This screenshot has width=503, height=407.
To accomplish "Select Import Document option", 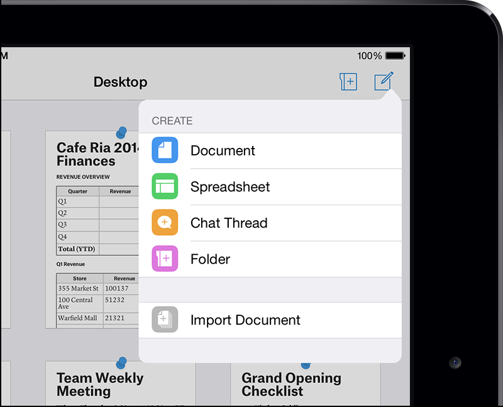I will 270,320.
